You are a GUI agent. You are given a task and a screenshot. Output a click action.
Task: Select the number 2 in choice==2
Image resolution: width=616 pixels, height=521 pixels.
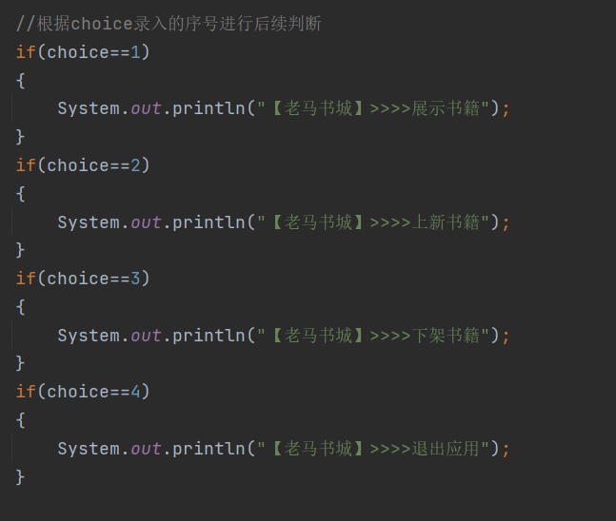click(x=135, y=165)
